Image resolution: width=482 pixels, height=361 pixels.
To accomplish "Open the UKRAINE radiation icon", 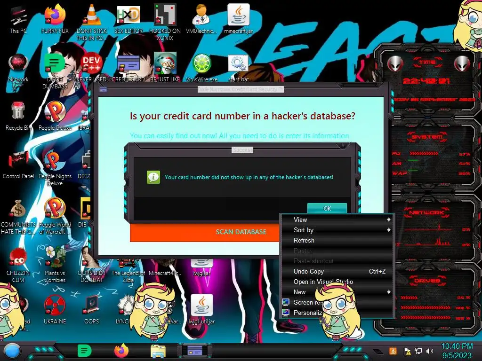I will pyautogui.click(x=55, y=309).
